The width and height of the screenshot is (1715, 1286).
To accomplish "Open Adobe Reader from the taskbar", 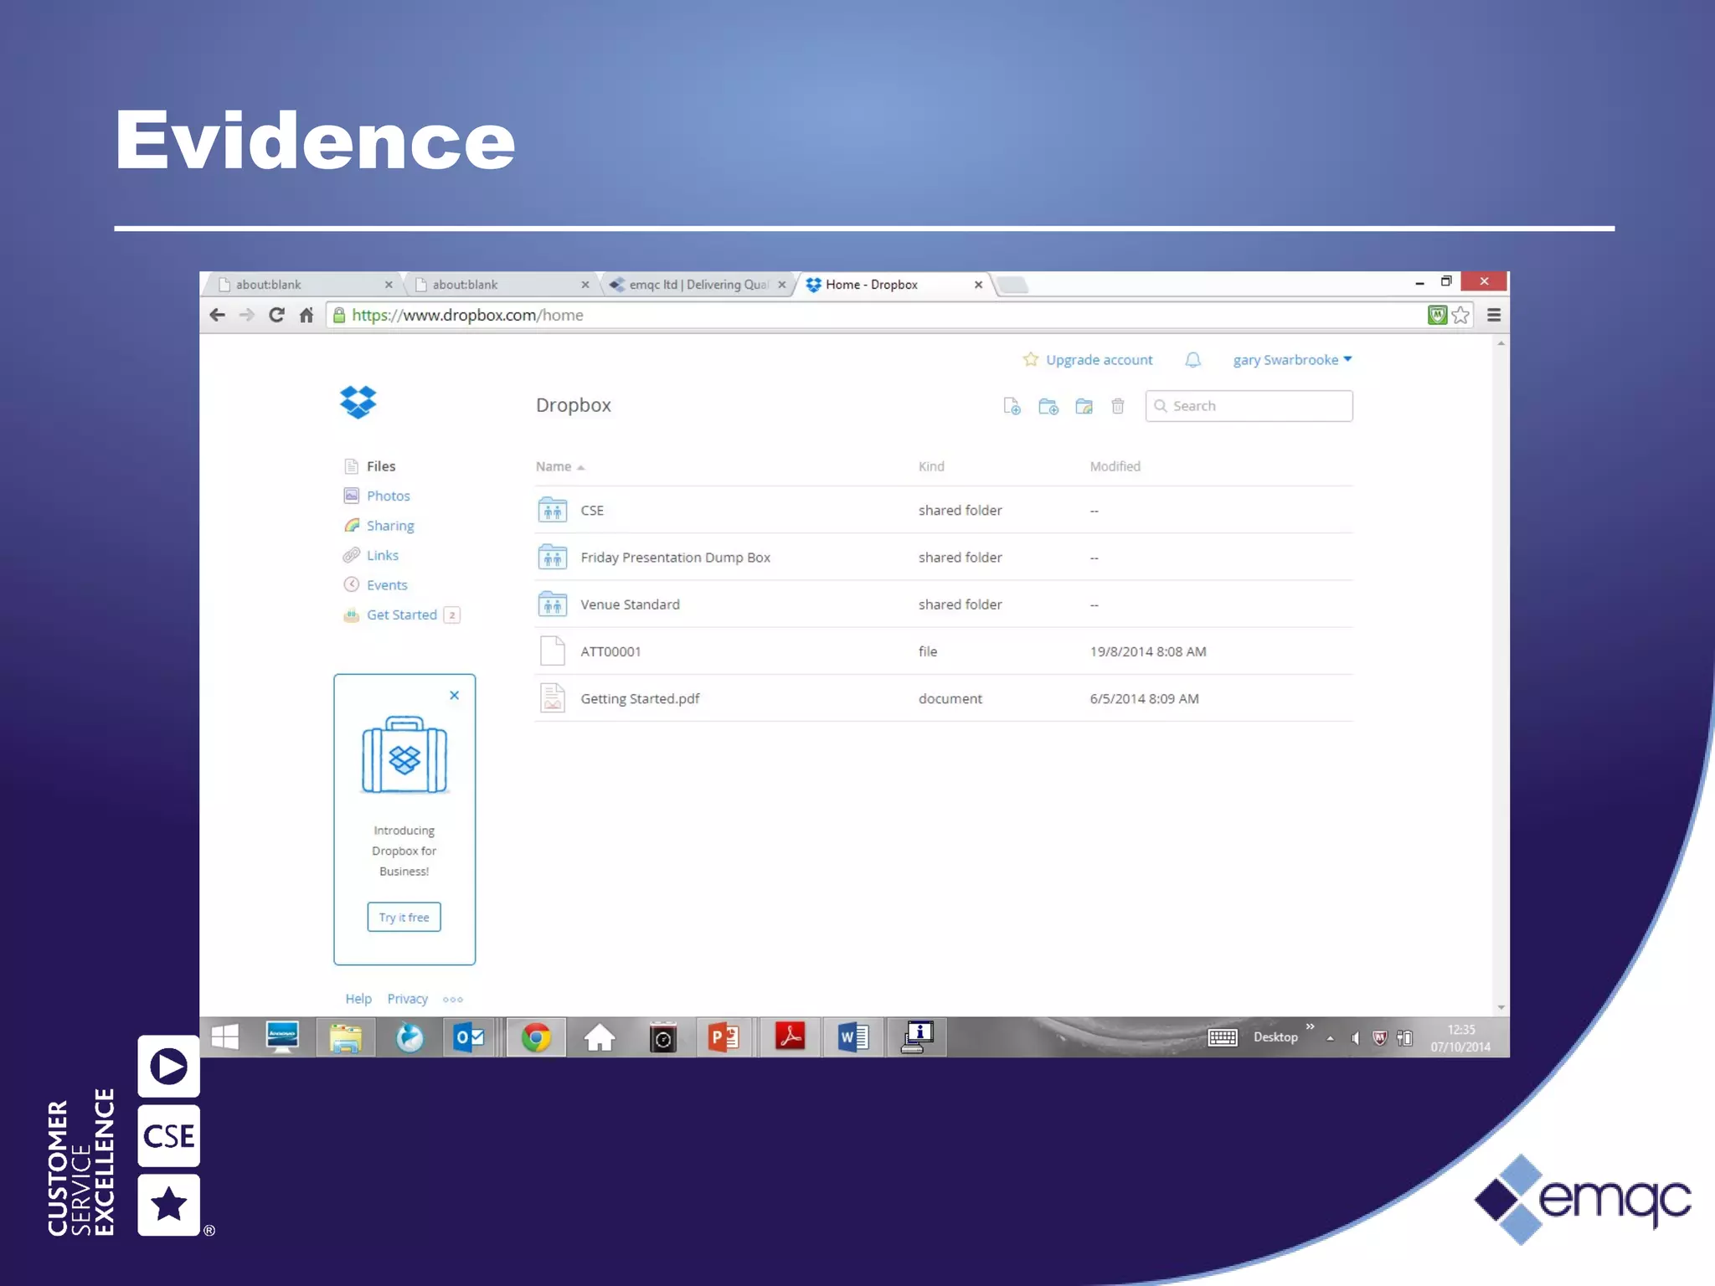I will (790, 1038).
